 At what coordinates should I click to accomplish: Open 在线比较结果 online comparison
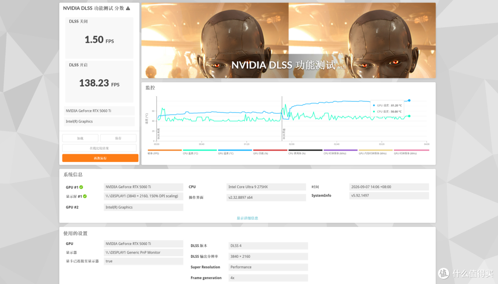[99, 148]
